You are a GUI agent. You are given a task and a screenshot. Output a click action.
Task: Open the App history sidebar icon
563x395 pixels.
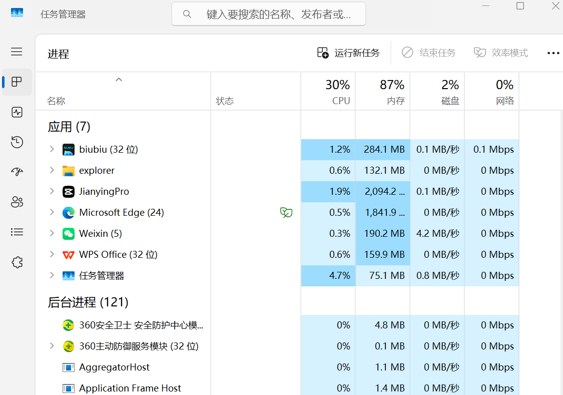pyautogui.click(x=17, y=142)
